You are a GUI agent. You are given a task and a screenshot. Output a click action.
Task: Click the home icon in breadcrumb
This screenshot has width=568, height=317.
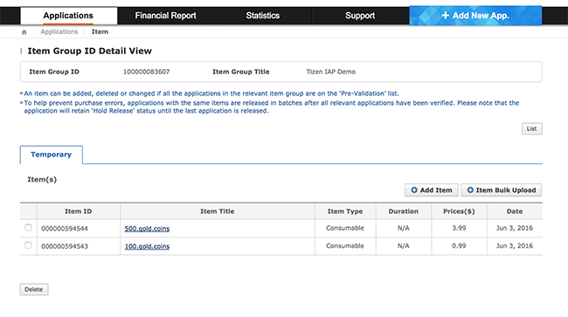tap(24, 31)
